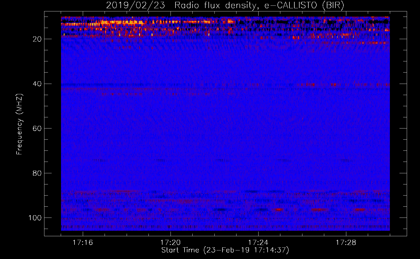This screenshot has height=259, width=420.
Task: Click the 17:20 time tick label
Action: pos(170,243)
